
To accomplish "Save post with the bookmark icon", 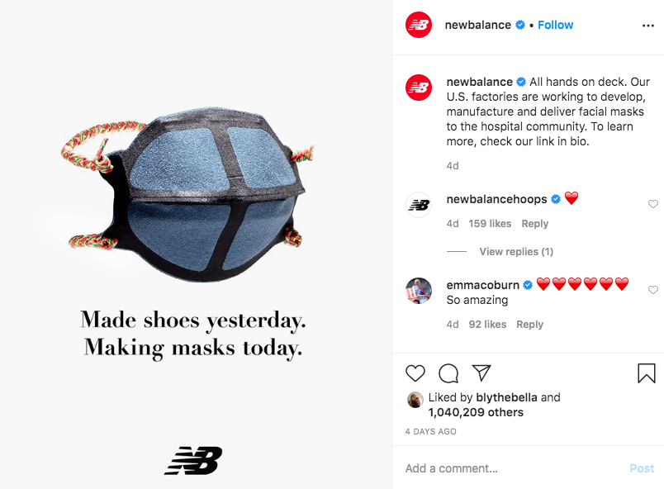I will (x=646, y=373).
